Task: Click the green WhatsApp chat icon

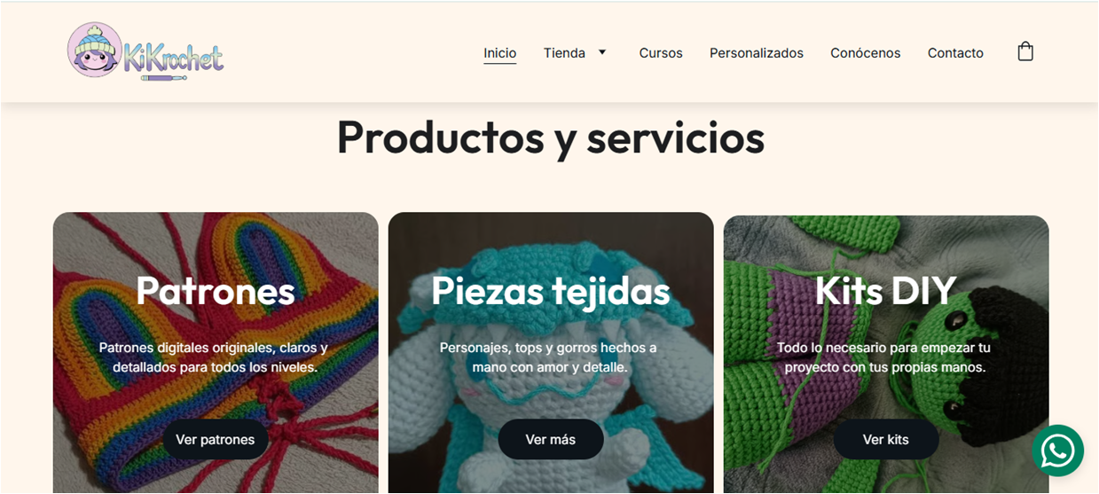Action: 1057,451
